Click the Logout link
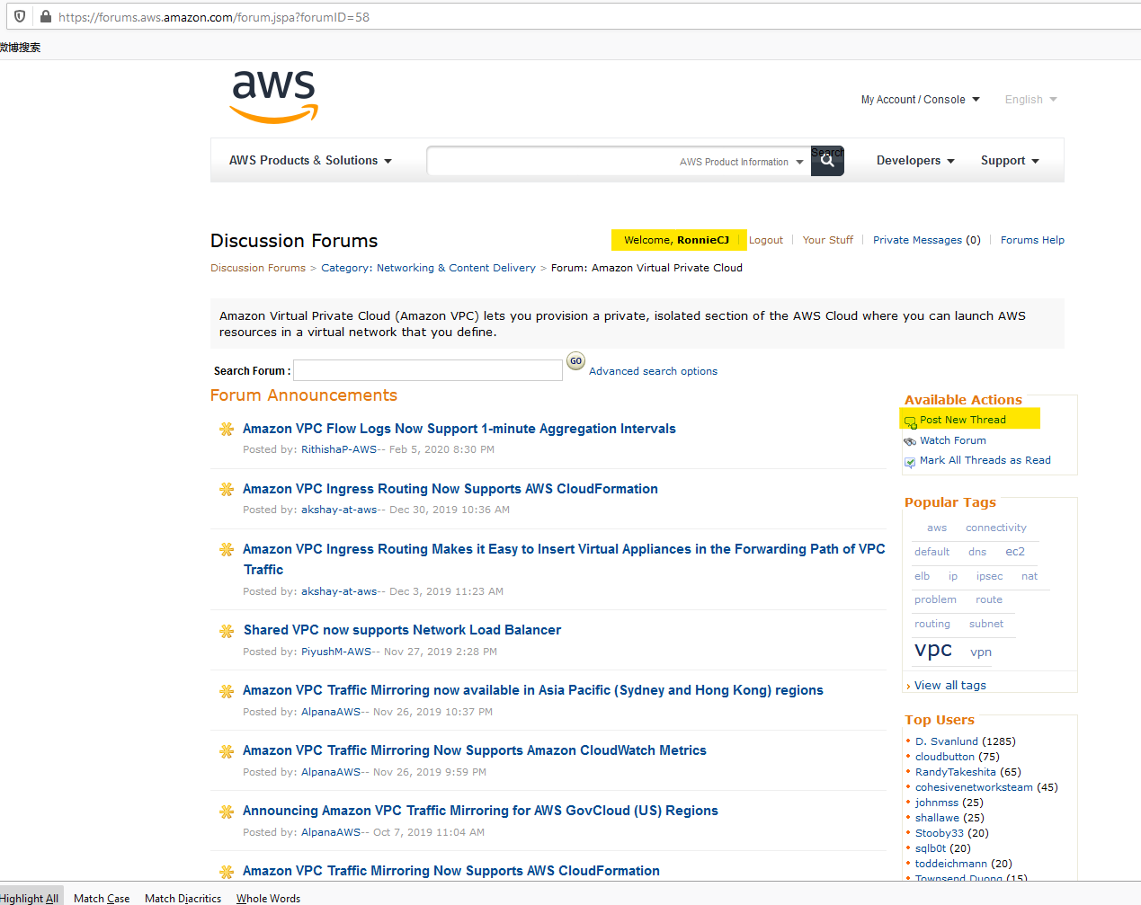 766,240
